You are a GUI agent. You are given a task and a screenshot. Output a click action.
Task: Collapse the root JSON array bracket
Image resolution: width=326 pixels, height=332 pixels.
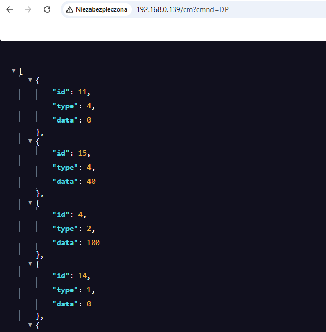point(14,71)
